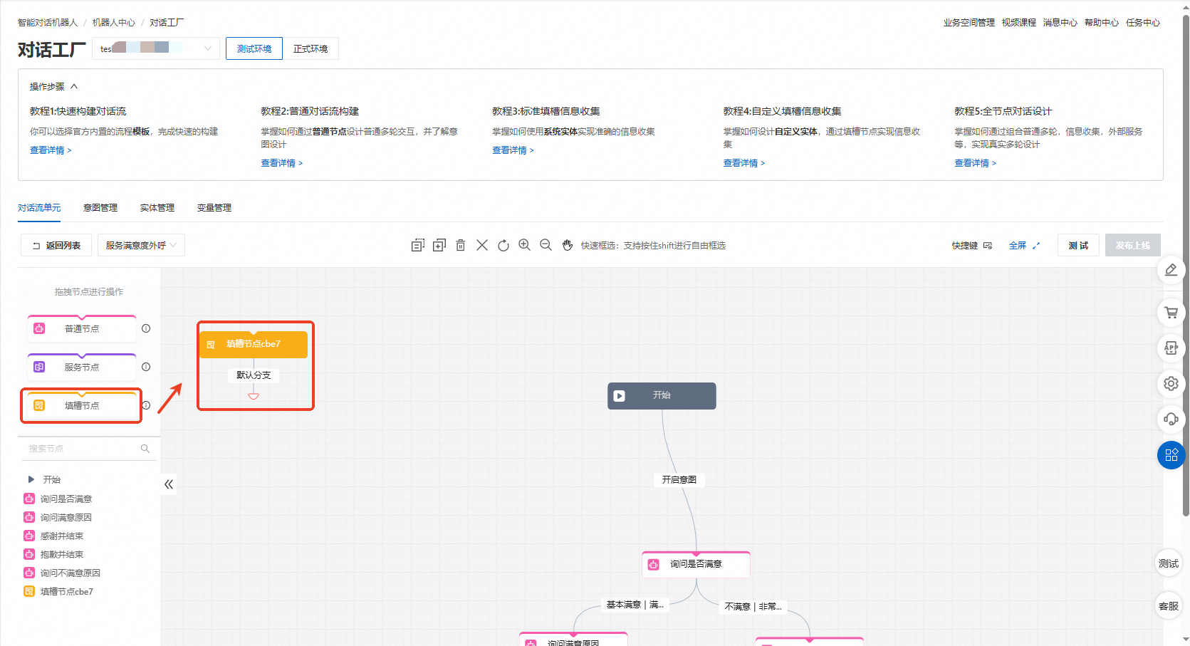Collapse the 操作步骤 panel
The width and height of the screenshot is (1190, 646).
74,86
